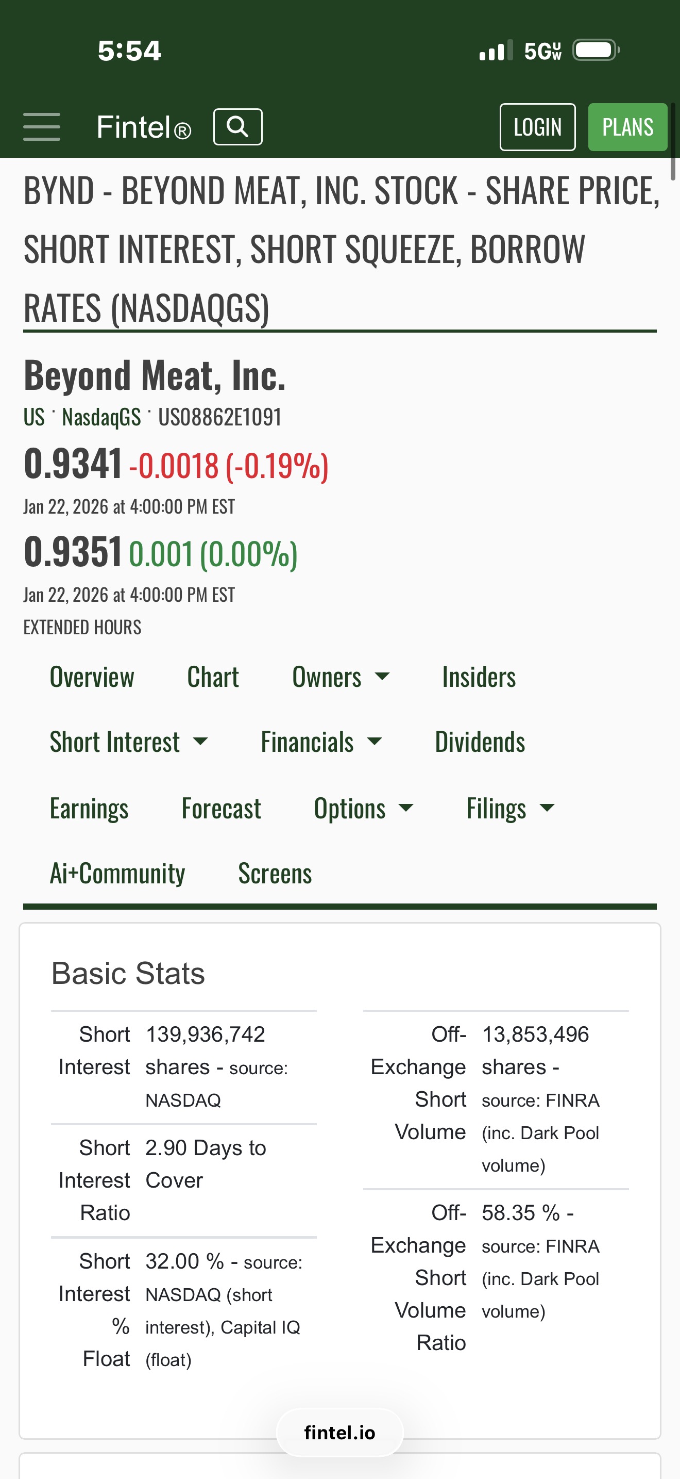Tap the search magnifier icon
Viewport: 680px width, 1479px height.
(237, 126)
